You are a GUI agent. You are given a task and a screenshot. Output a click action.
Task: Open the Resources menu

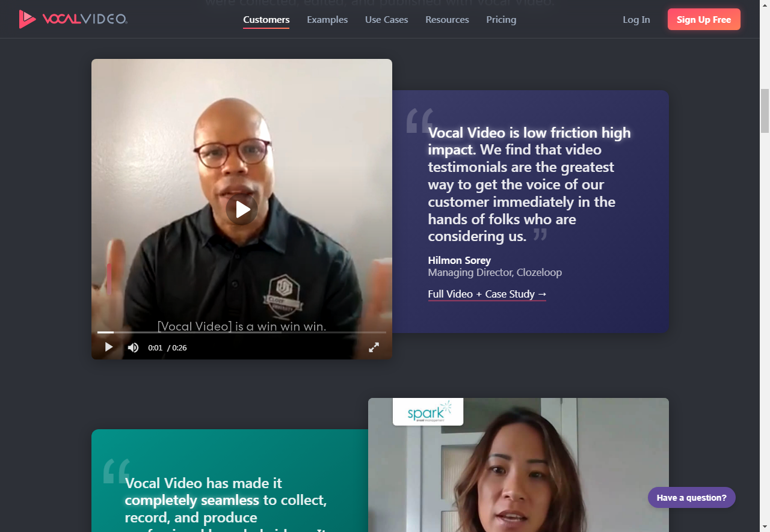(x=447, y=19)
